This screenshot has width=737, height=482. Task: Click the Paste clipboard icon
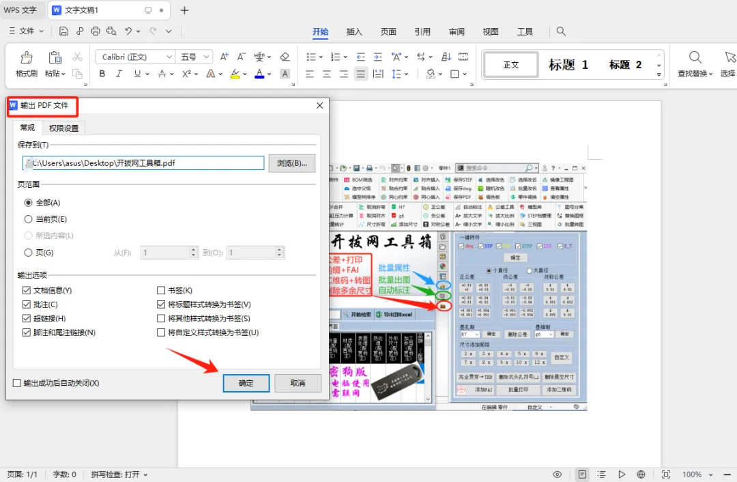55,58
